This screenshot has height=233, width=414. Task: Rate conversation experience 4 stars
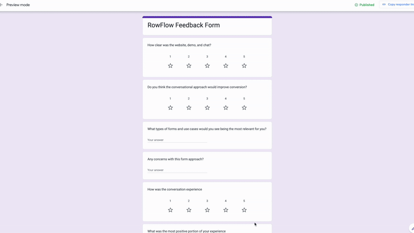click(226, 210)
